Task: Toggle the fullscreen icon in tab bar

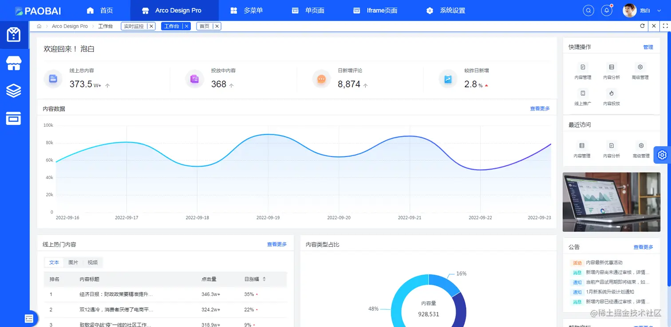Action: click(x=665, y=26)
